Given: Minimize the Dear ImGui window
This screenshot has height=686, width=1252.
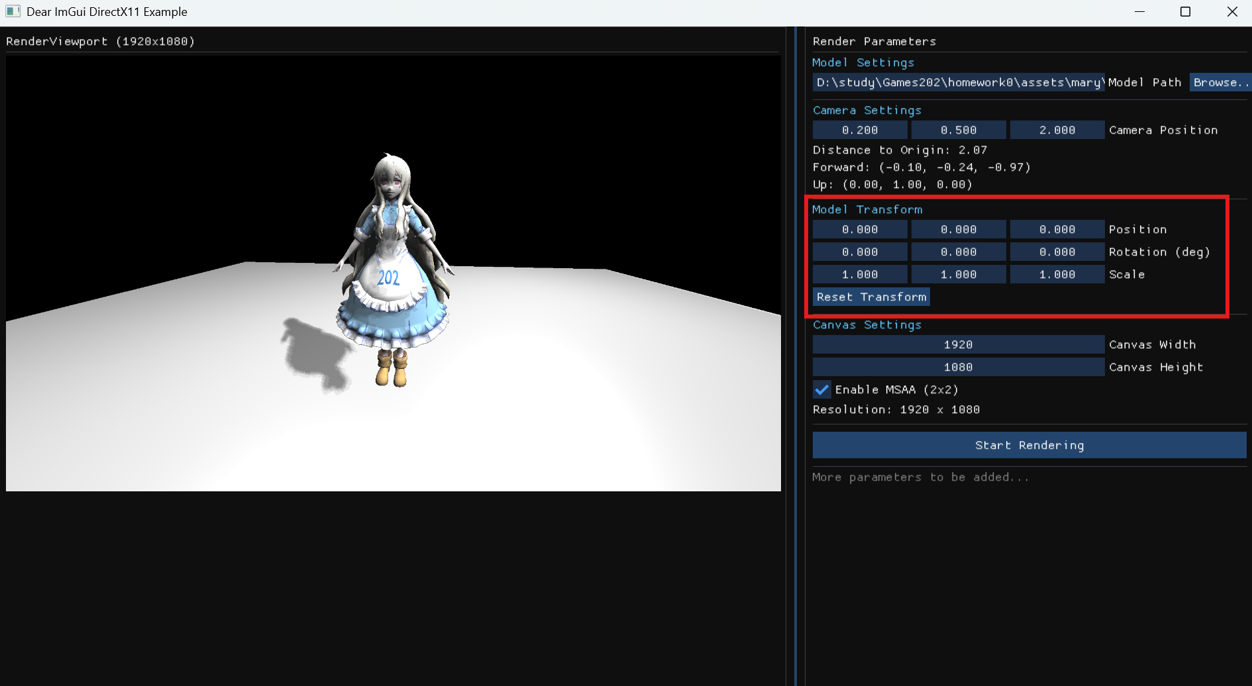Looking at the screenshot, I should click(1139, 12).
